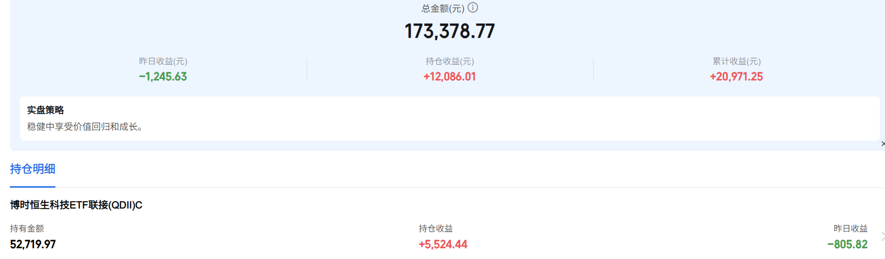Select the fund's holding profit +5,524.44
The width and height of the screenshot is (885, 259).
[x=443, y=244]
